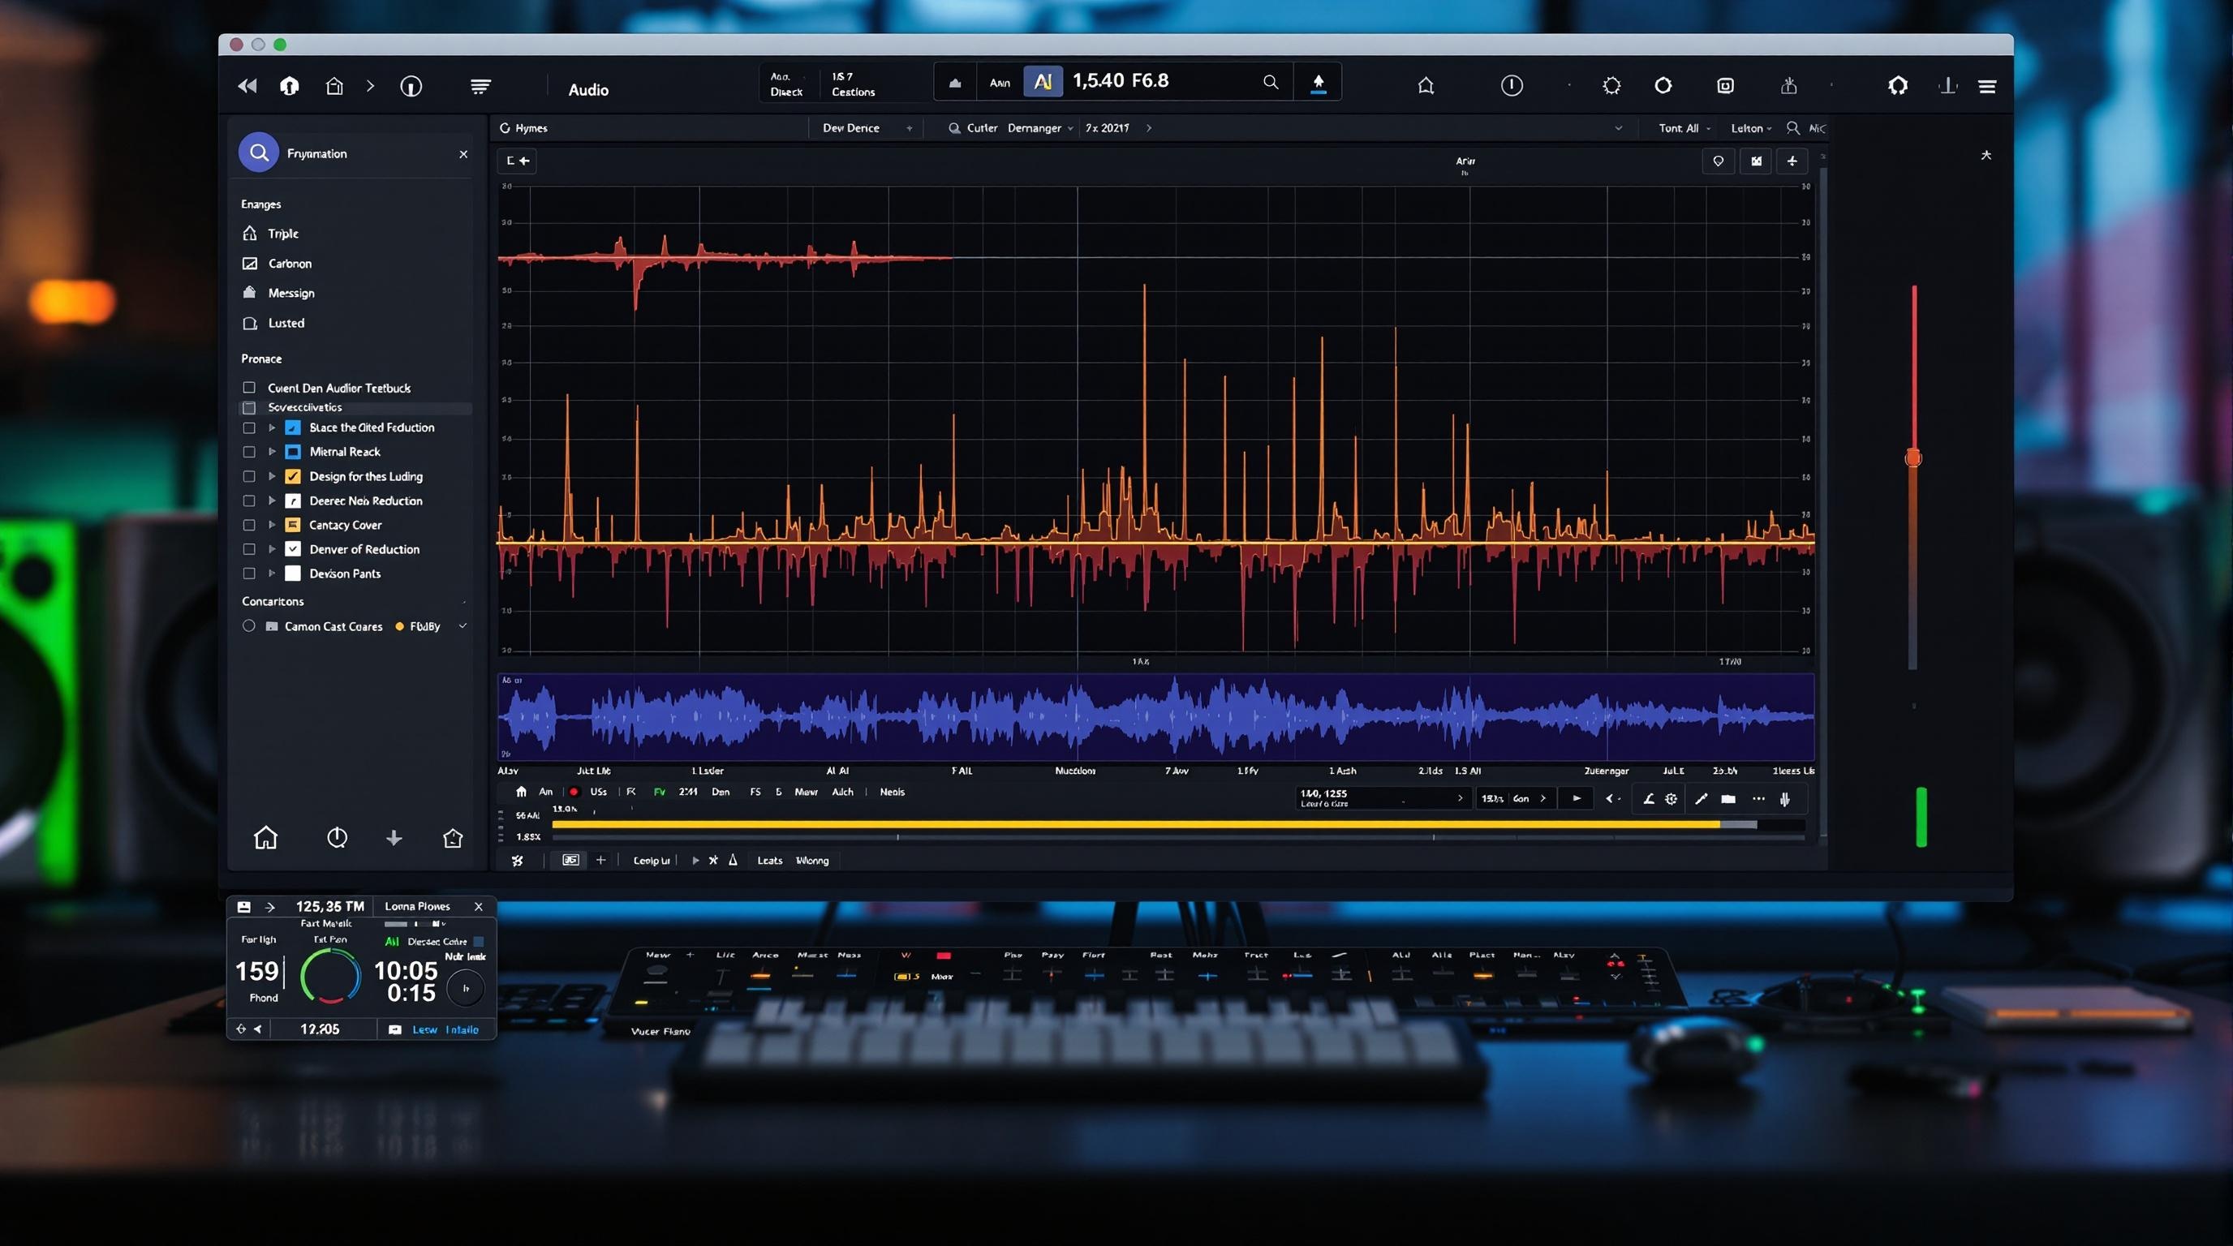Open the settings gear in the top-right toolbar
Screen dimensions: 2233x1246
1611,84
